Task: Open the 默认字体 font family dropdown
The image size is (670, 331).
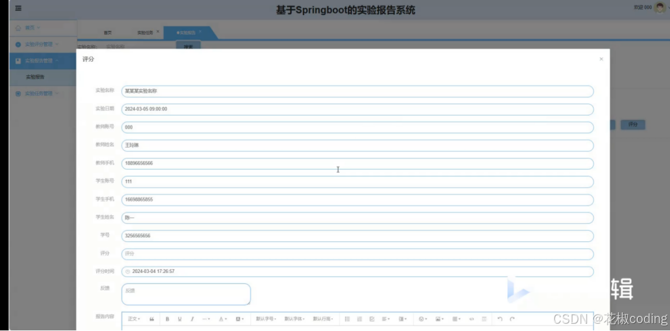Action: pyautogui.click(x=294, y=319)
